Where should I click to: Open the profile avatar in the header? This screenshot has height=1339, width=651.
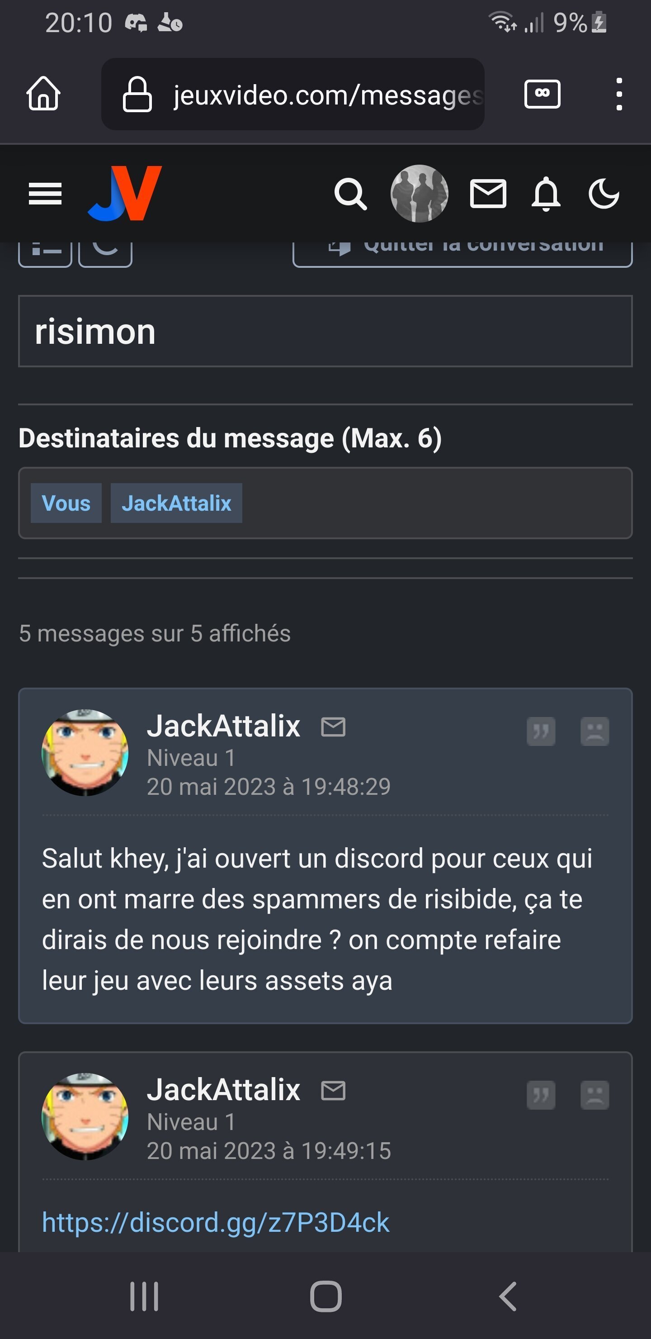pyautogui.click(x=419, y=193)
